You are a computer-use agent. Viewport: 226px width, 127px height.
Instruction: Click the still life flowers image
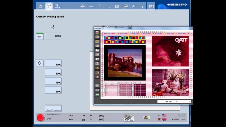click(x=170, y=83)
